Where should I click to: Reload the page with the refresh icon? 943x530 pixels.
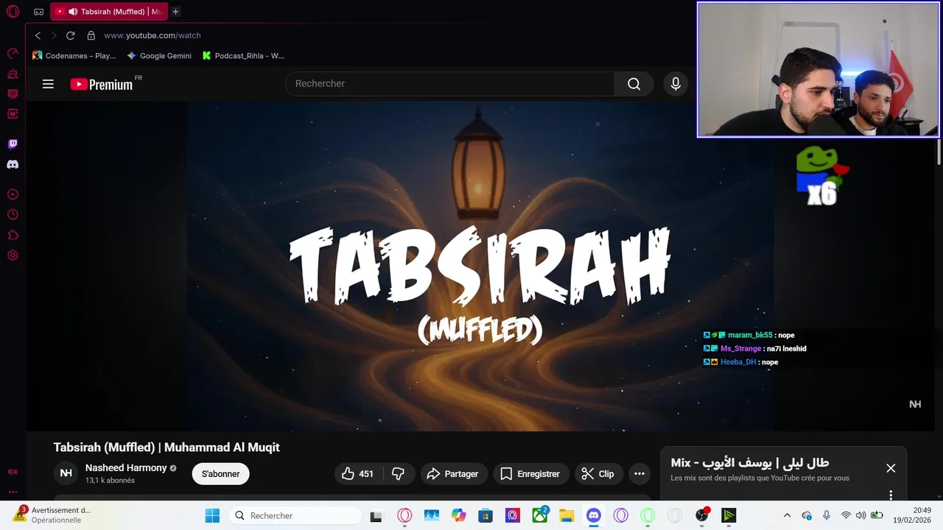(x=71, y=35)
